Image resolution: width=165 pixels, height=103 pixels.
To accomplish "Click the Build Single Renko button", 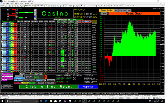I will (7, 86).
